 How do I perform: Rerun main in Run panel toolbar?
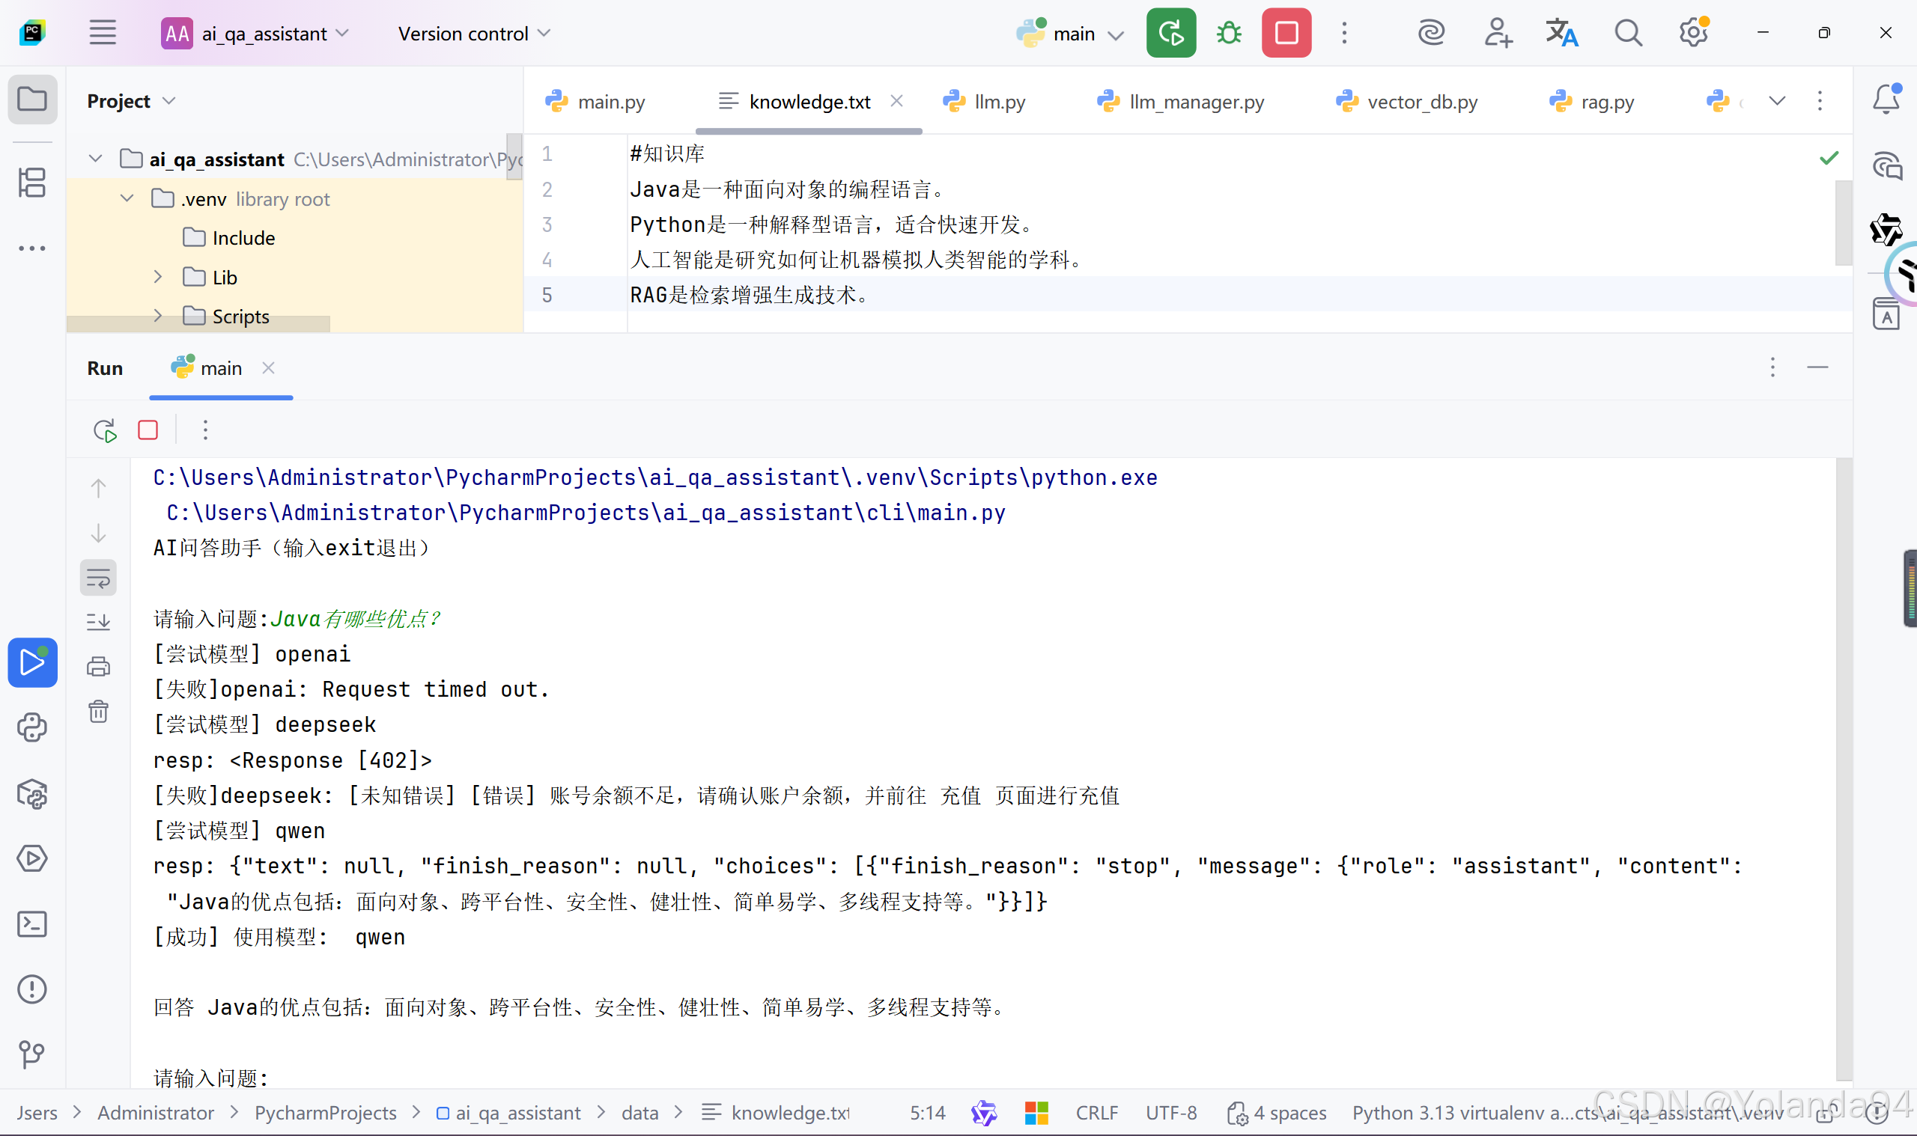coord(105,430)
